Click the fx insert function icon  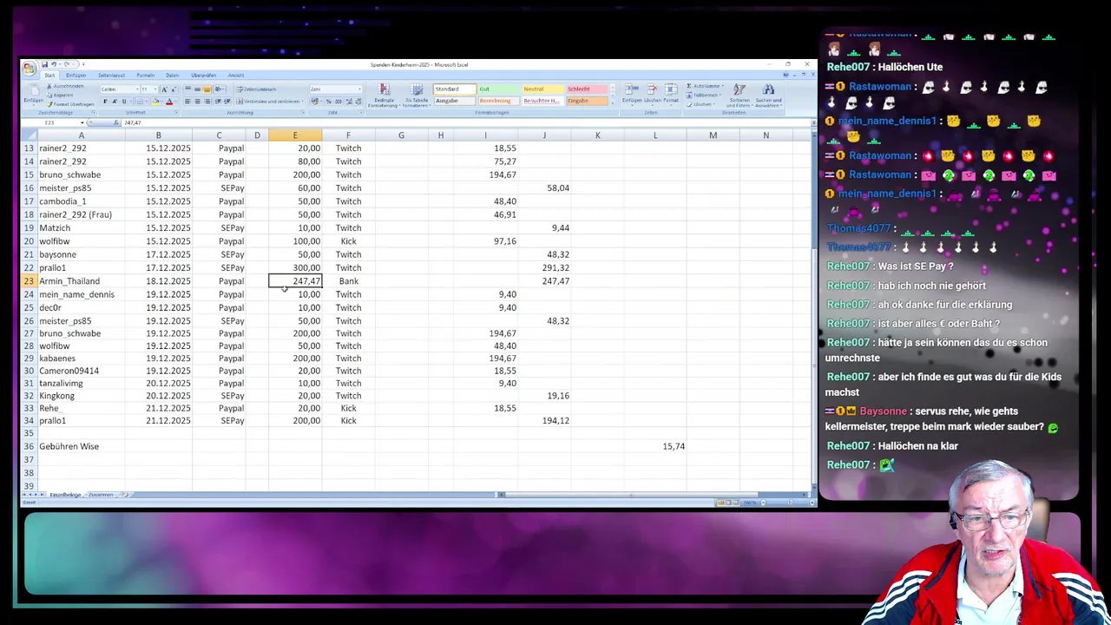pyautogui.click(x=115, y=122)
